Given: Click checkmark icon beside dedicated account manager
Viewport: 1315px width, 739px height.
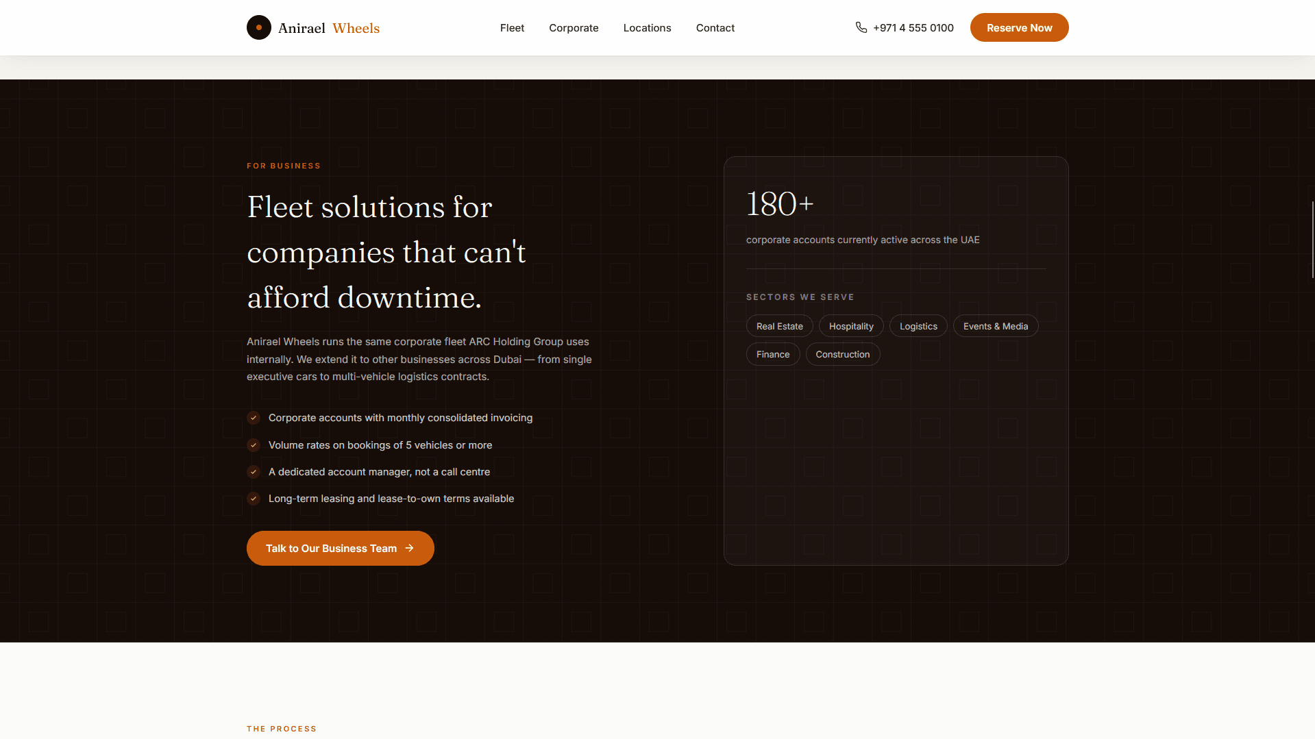Looking at the screenshot, I should tap(254, 472).
